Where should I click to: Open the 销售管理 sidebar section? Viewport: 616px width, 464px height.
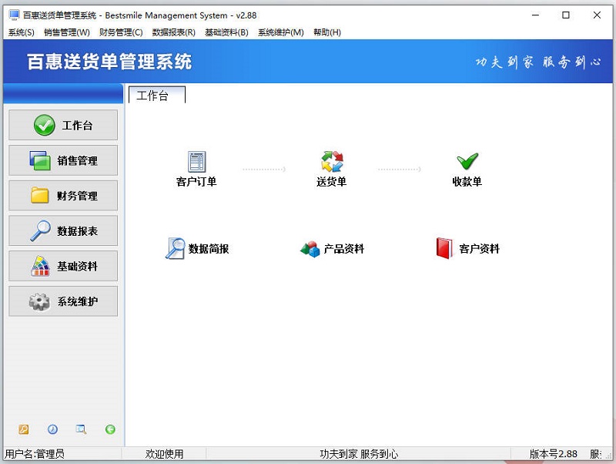(x=63, y=160)
